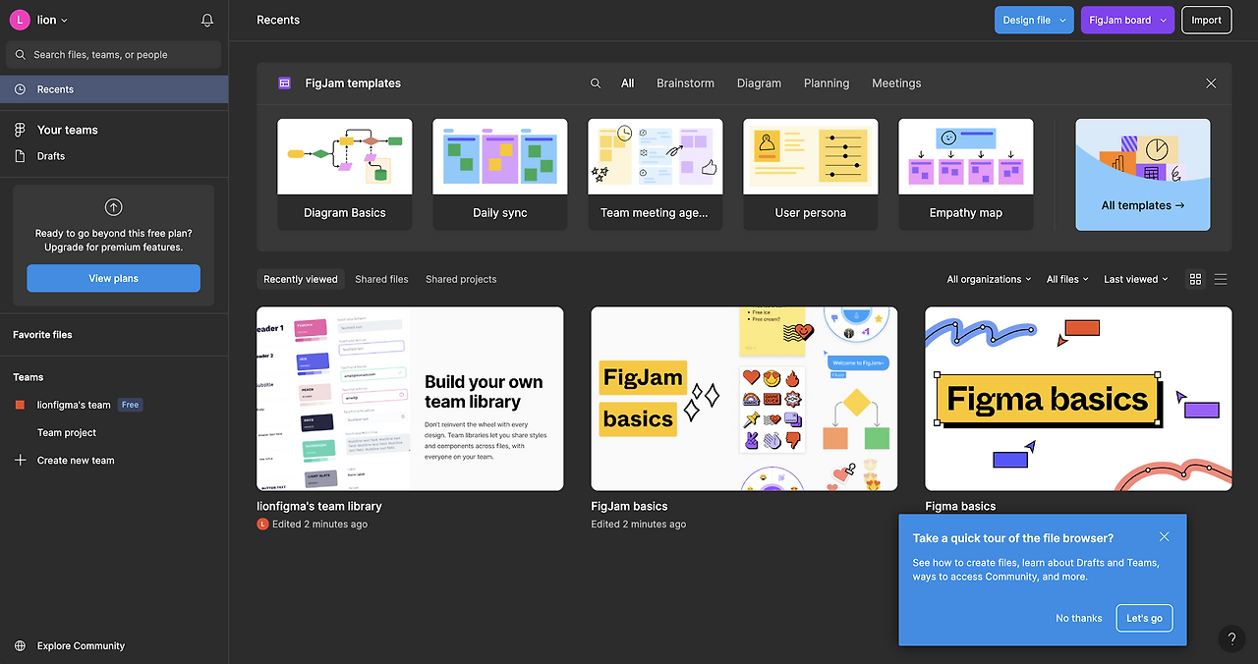The image size is (1258, 664).
Task: Open lionfigma's team
Action: point(74,405)
